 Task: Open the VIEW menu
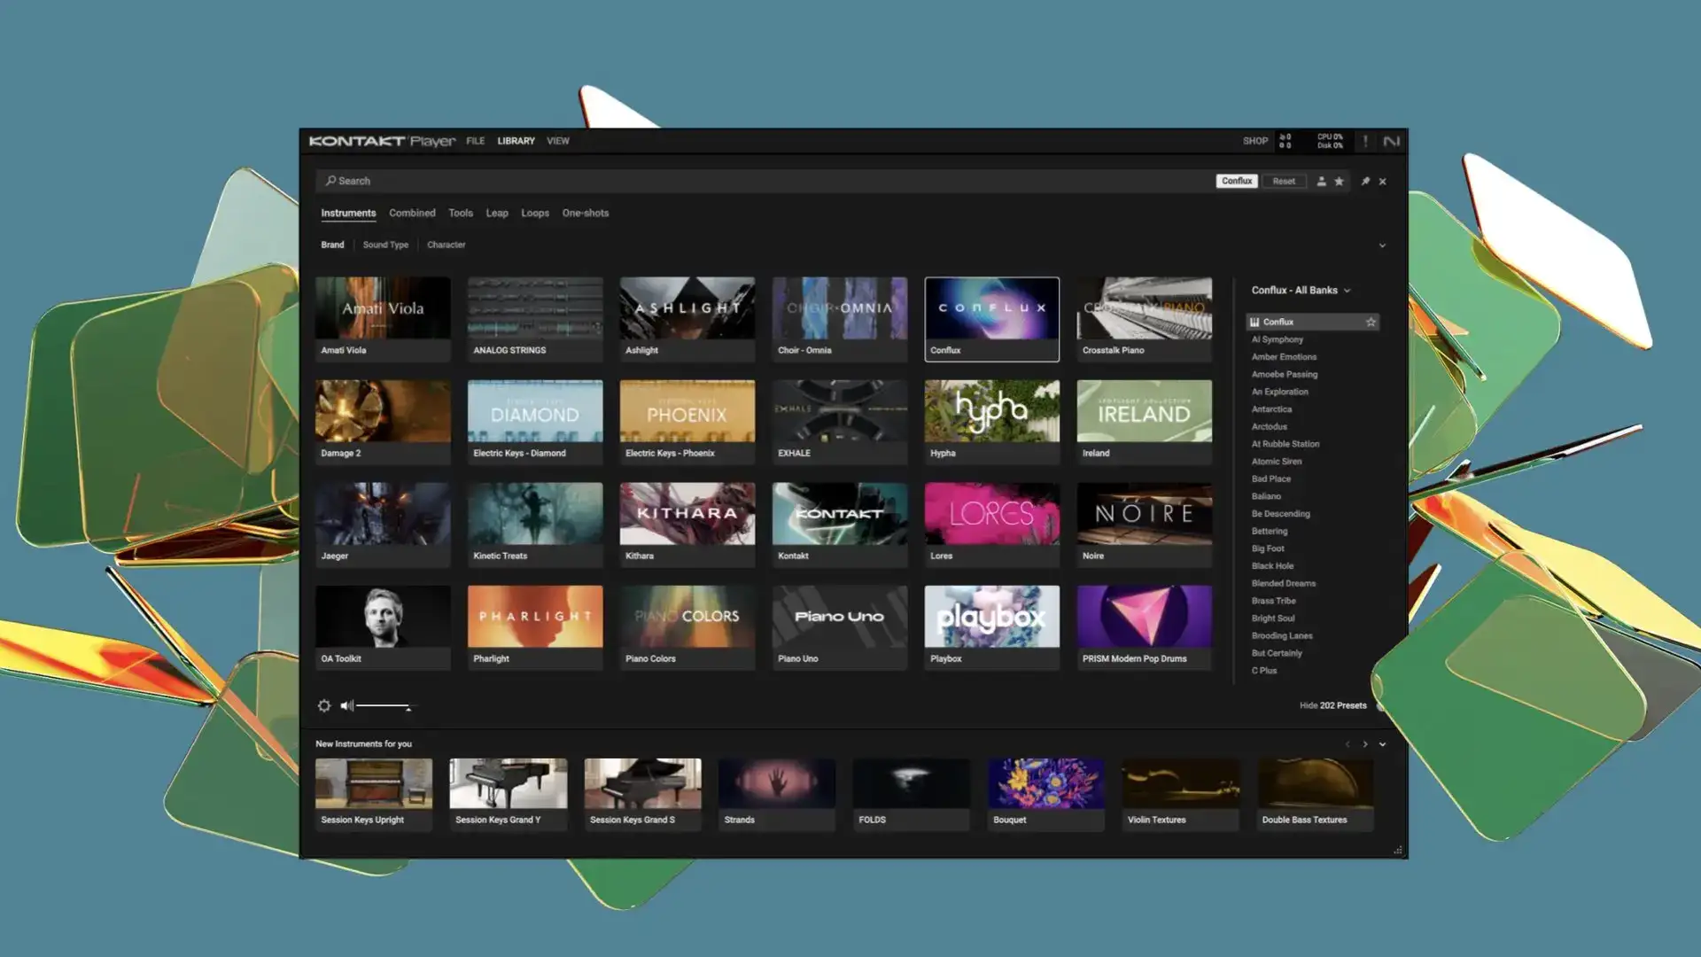[558, 141]
